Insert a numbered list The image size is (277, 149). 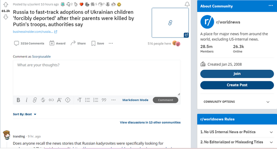(x=96, y=100)
